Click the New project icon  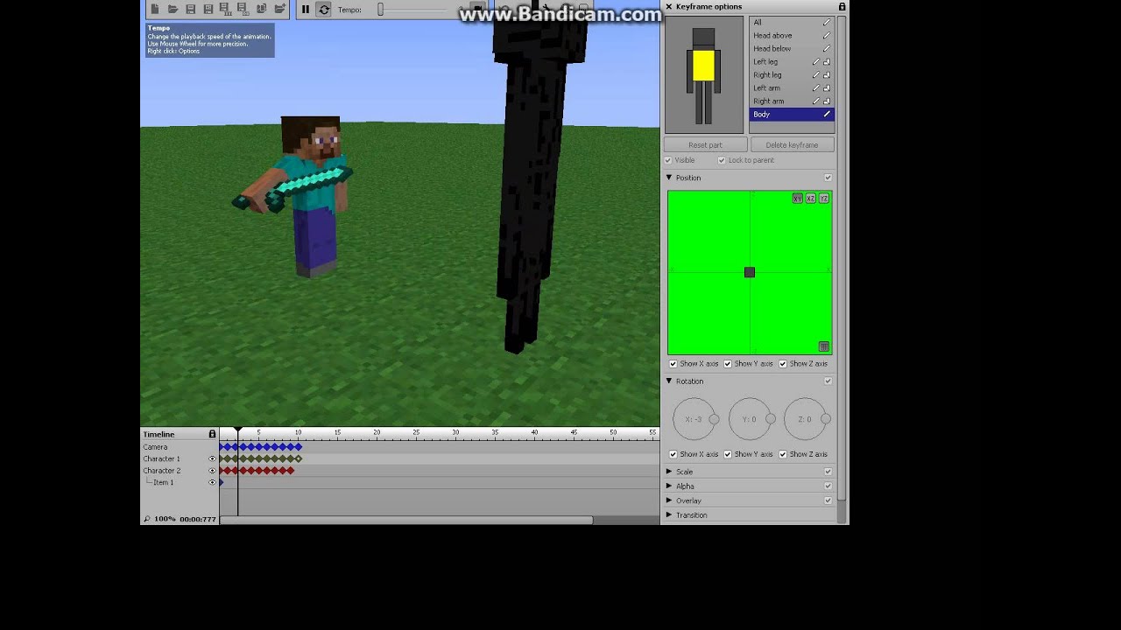[155, 9]
